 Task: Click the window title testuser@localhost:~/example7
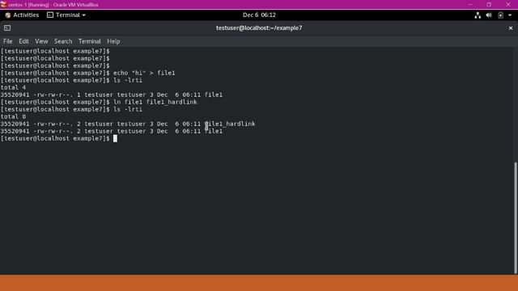click(259, 28)
